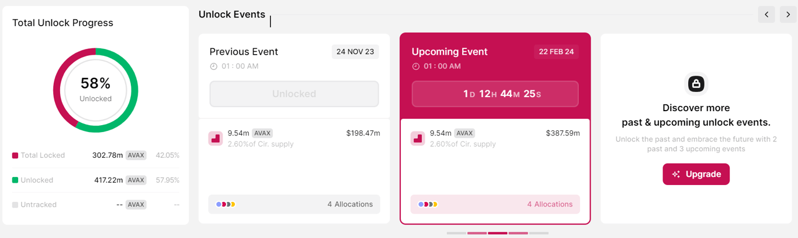
Task: Click the Total Locked legend item
Action: [x=39, y=155]
